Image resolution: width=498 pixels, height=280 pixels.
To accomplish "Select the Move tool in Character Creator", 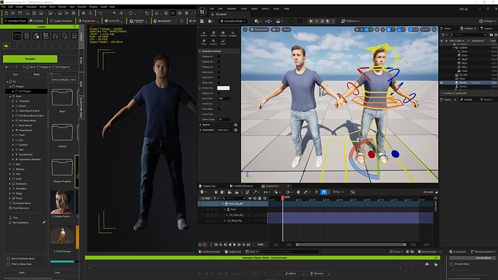I will (x=121, y=13).
